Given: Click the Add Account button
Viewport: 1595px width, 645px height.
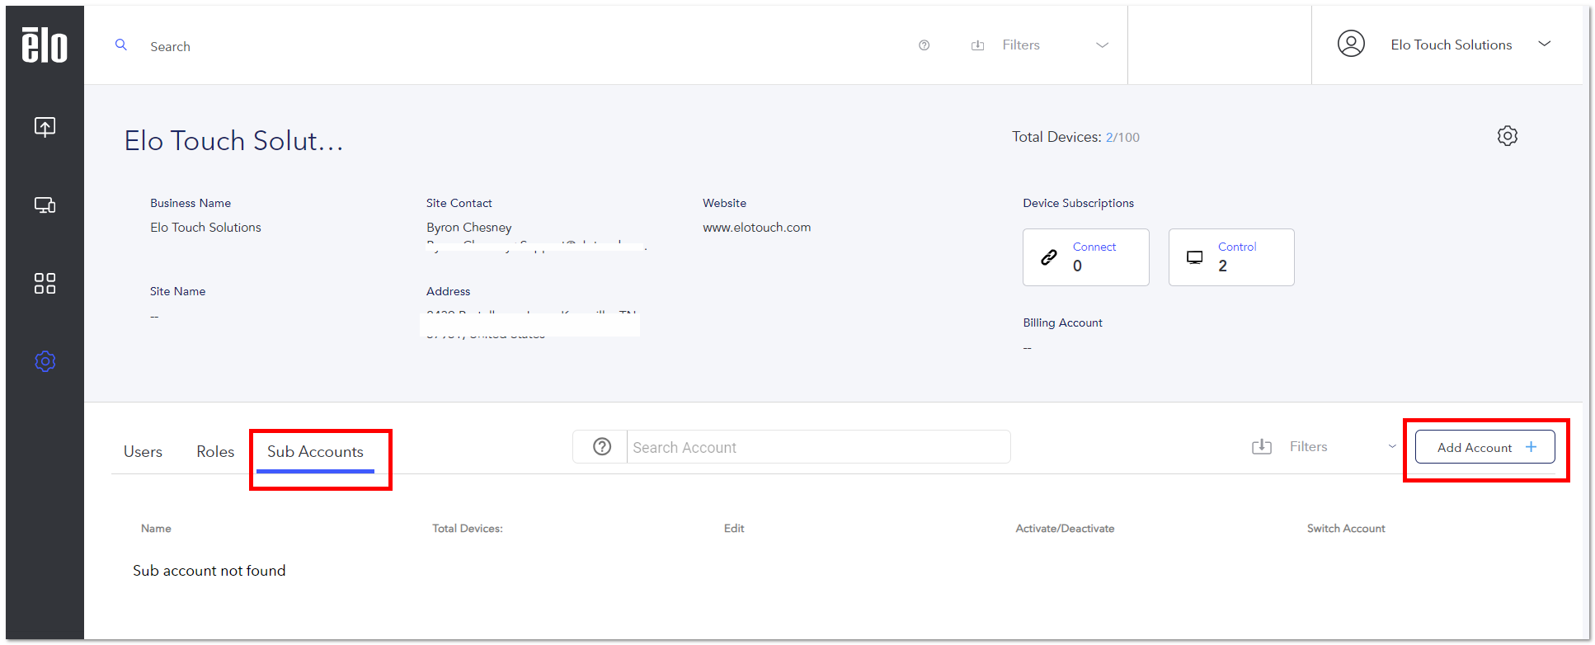Looking at the screenshot, I should (x=1484, y=447).
